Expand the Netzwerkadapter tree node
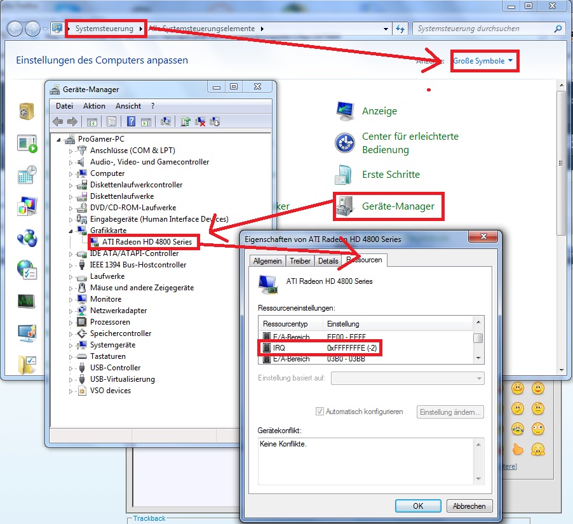 71,311
